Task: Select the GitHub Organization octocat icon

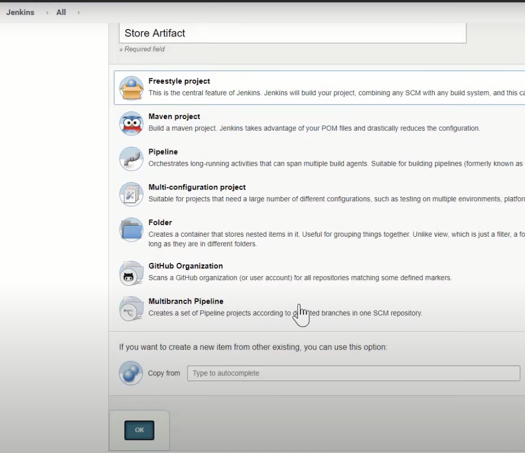Action: tap(131, 273)
